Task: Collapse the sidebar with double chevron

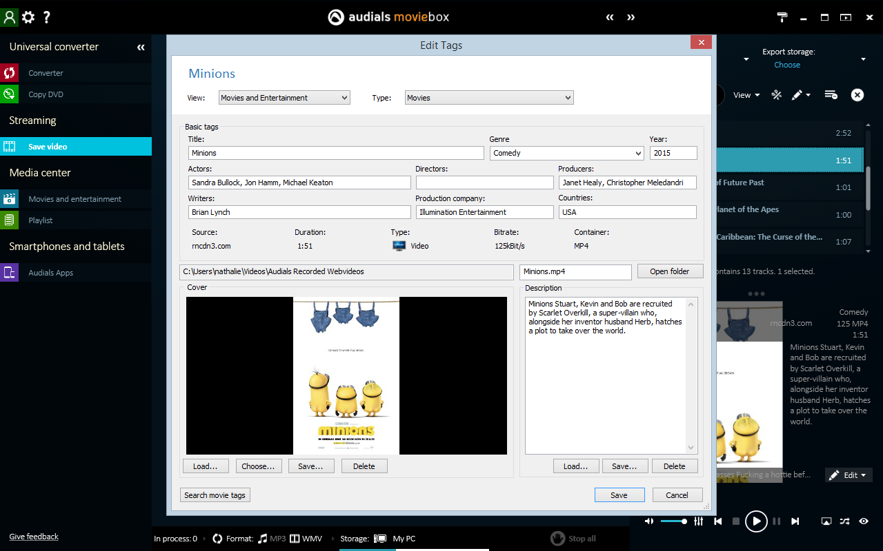Action: pos(141,48)
